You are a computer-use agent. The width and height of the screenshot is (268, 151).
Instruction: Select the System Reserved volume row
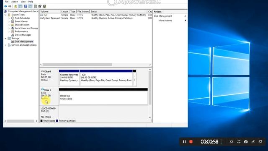pos(96,18)
